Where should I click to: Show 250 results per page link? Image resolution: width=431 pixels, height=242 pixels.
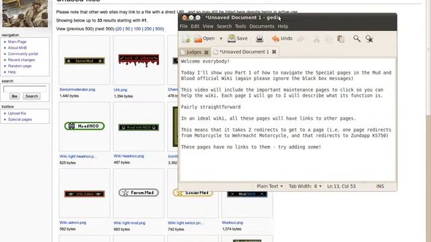pyautogui.click(x=148, y=29)
